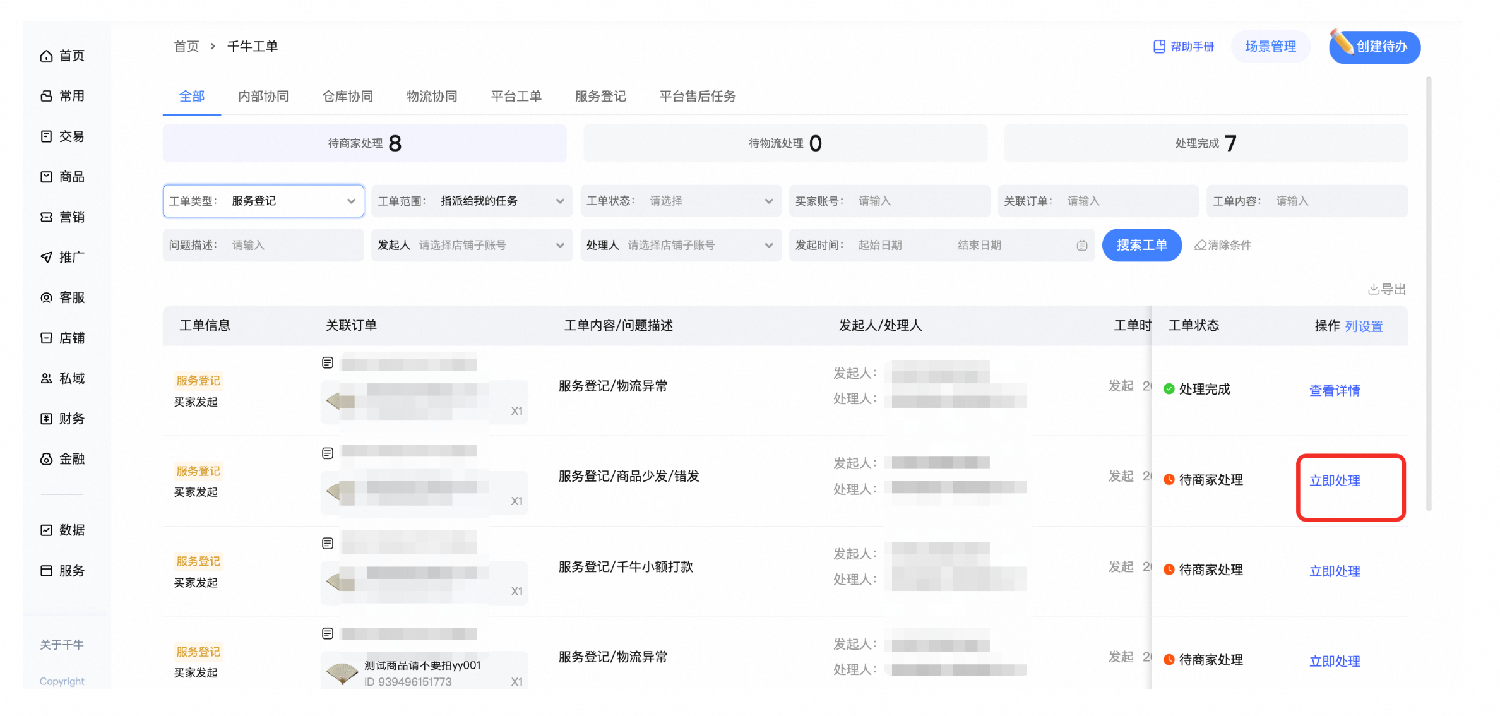This screenshot has height=716, width=1500.
Task: Switch to the 平台售后任务 tab
Action: tap(698, 97)
